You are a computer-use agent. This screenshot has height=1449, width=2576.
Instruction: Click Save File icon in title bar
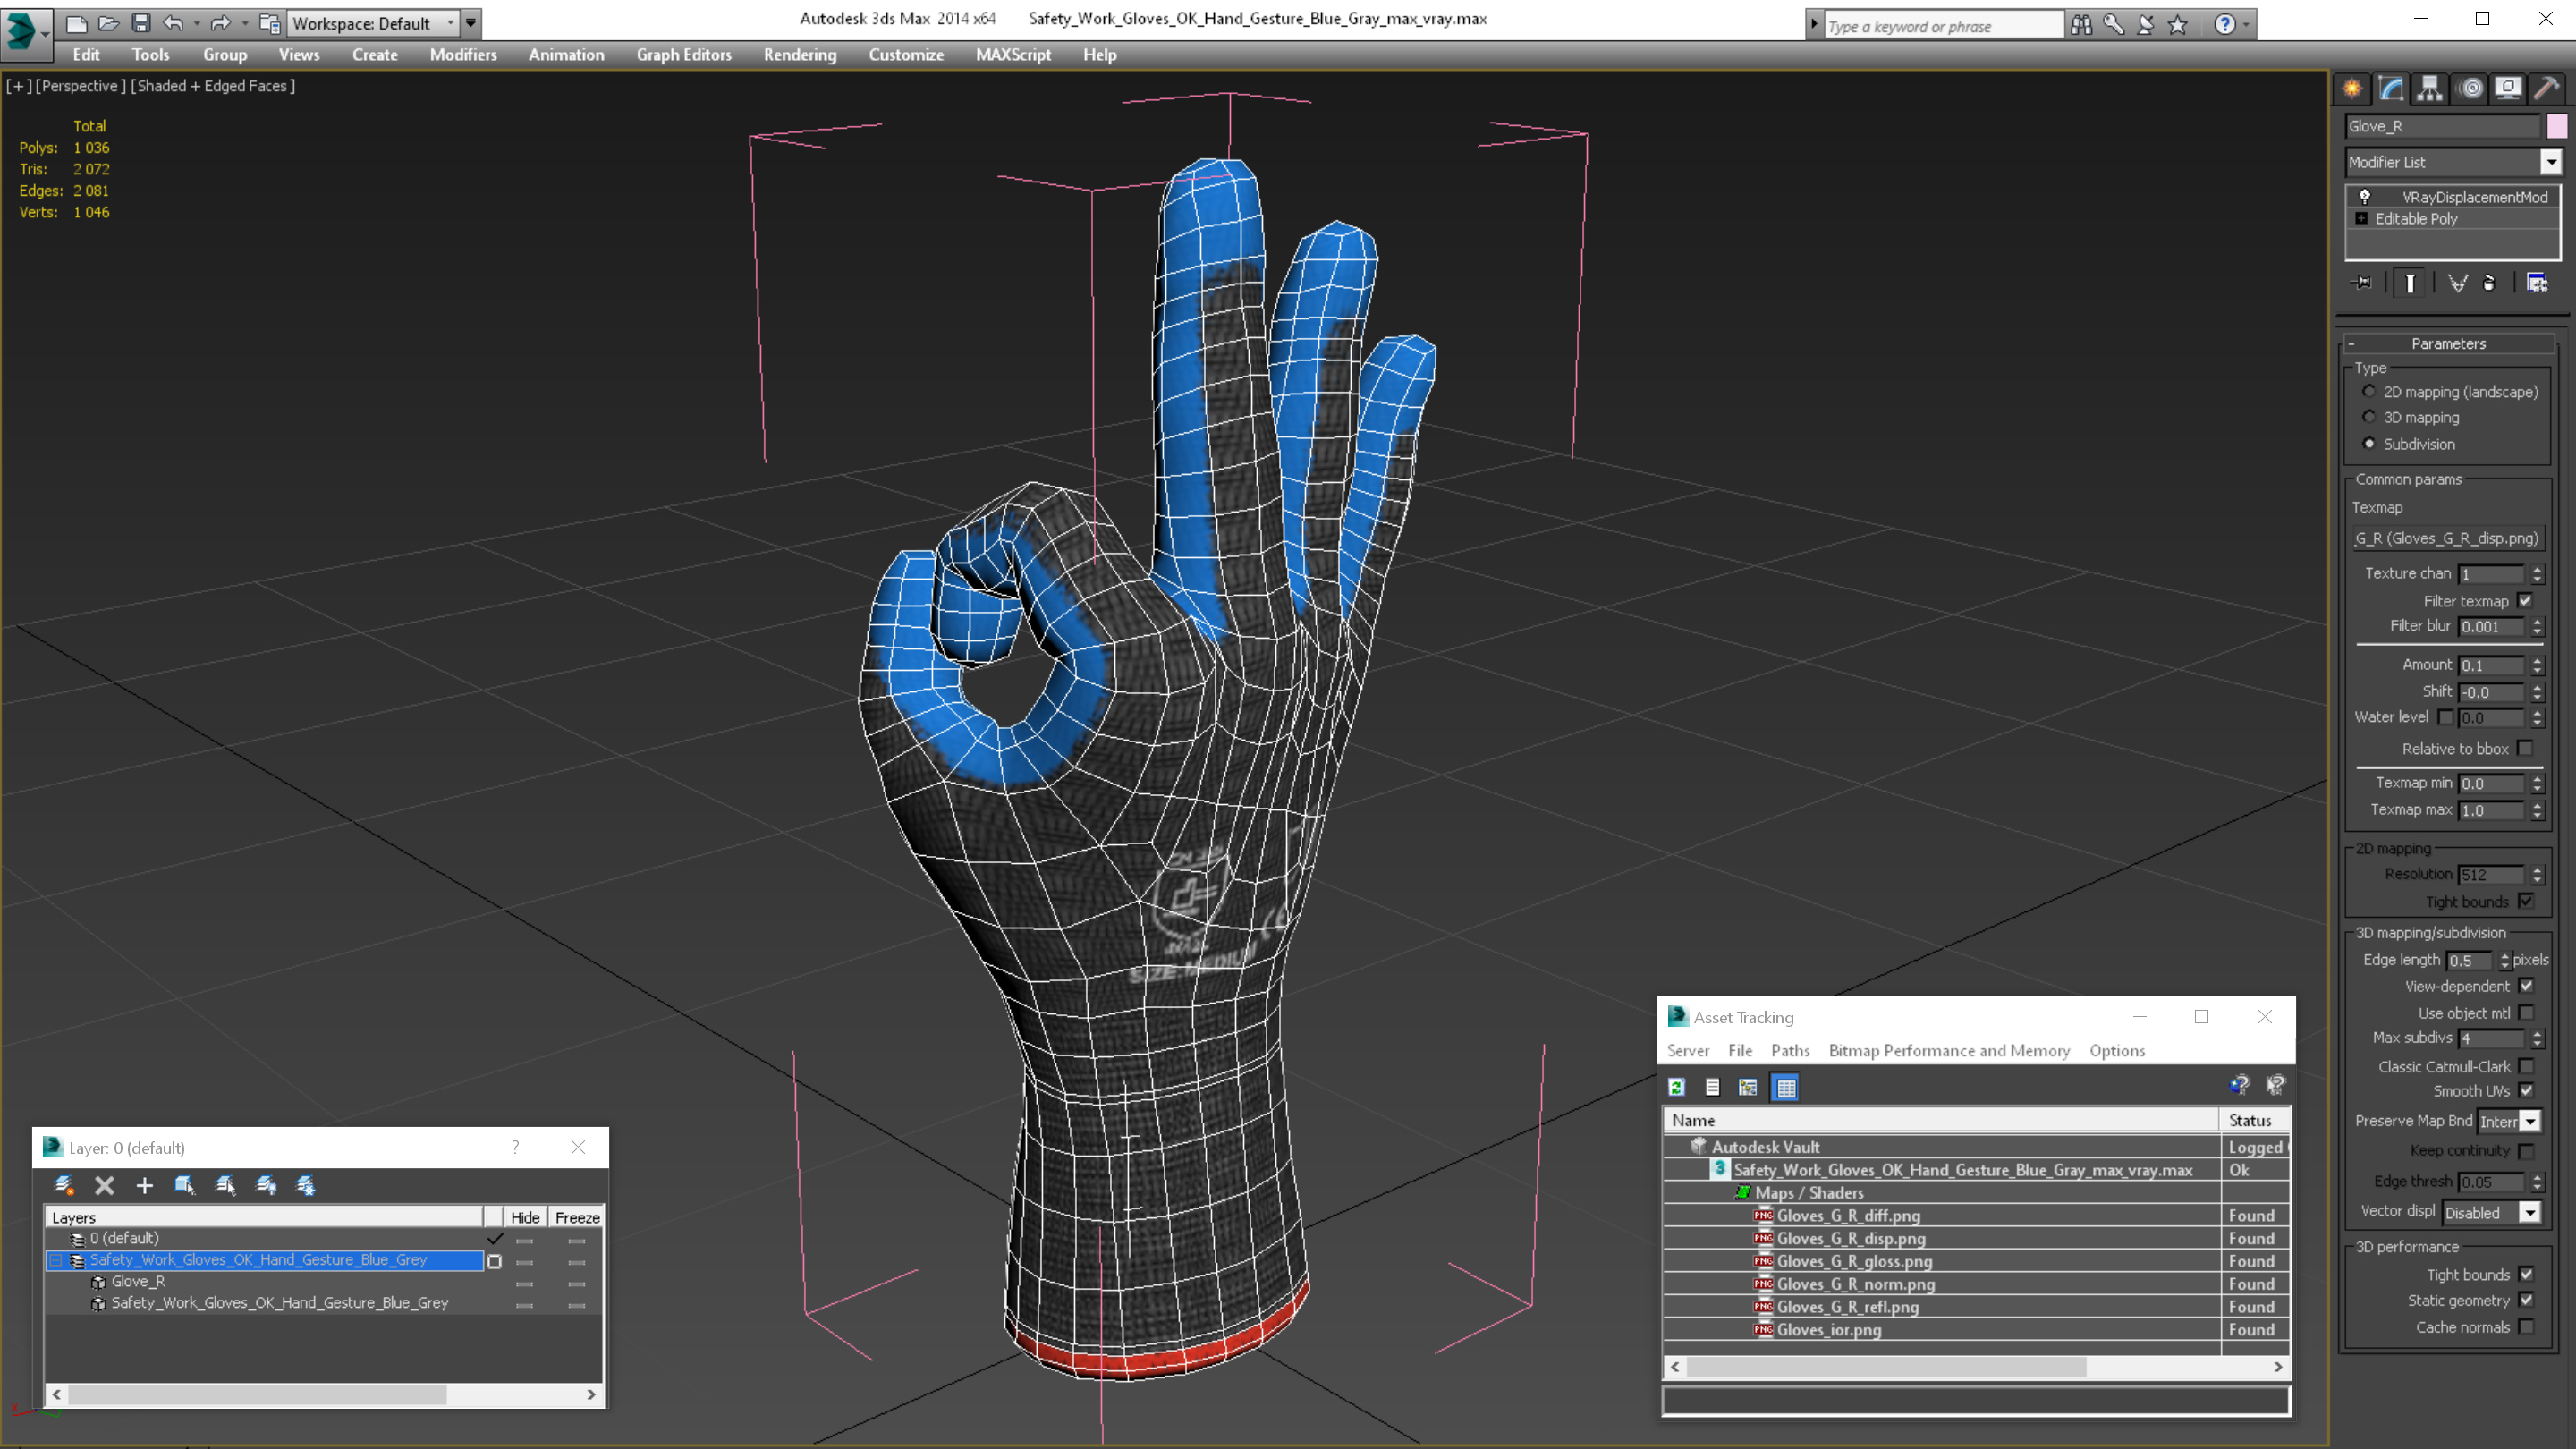coord(141,23)
